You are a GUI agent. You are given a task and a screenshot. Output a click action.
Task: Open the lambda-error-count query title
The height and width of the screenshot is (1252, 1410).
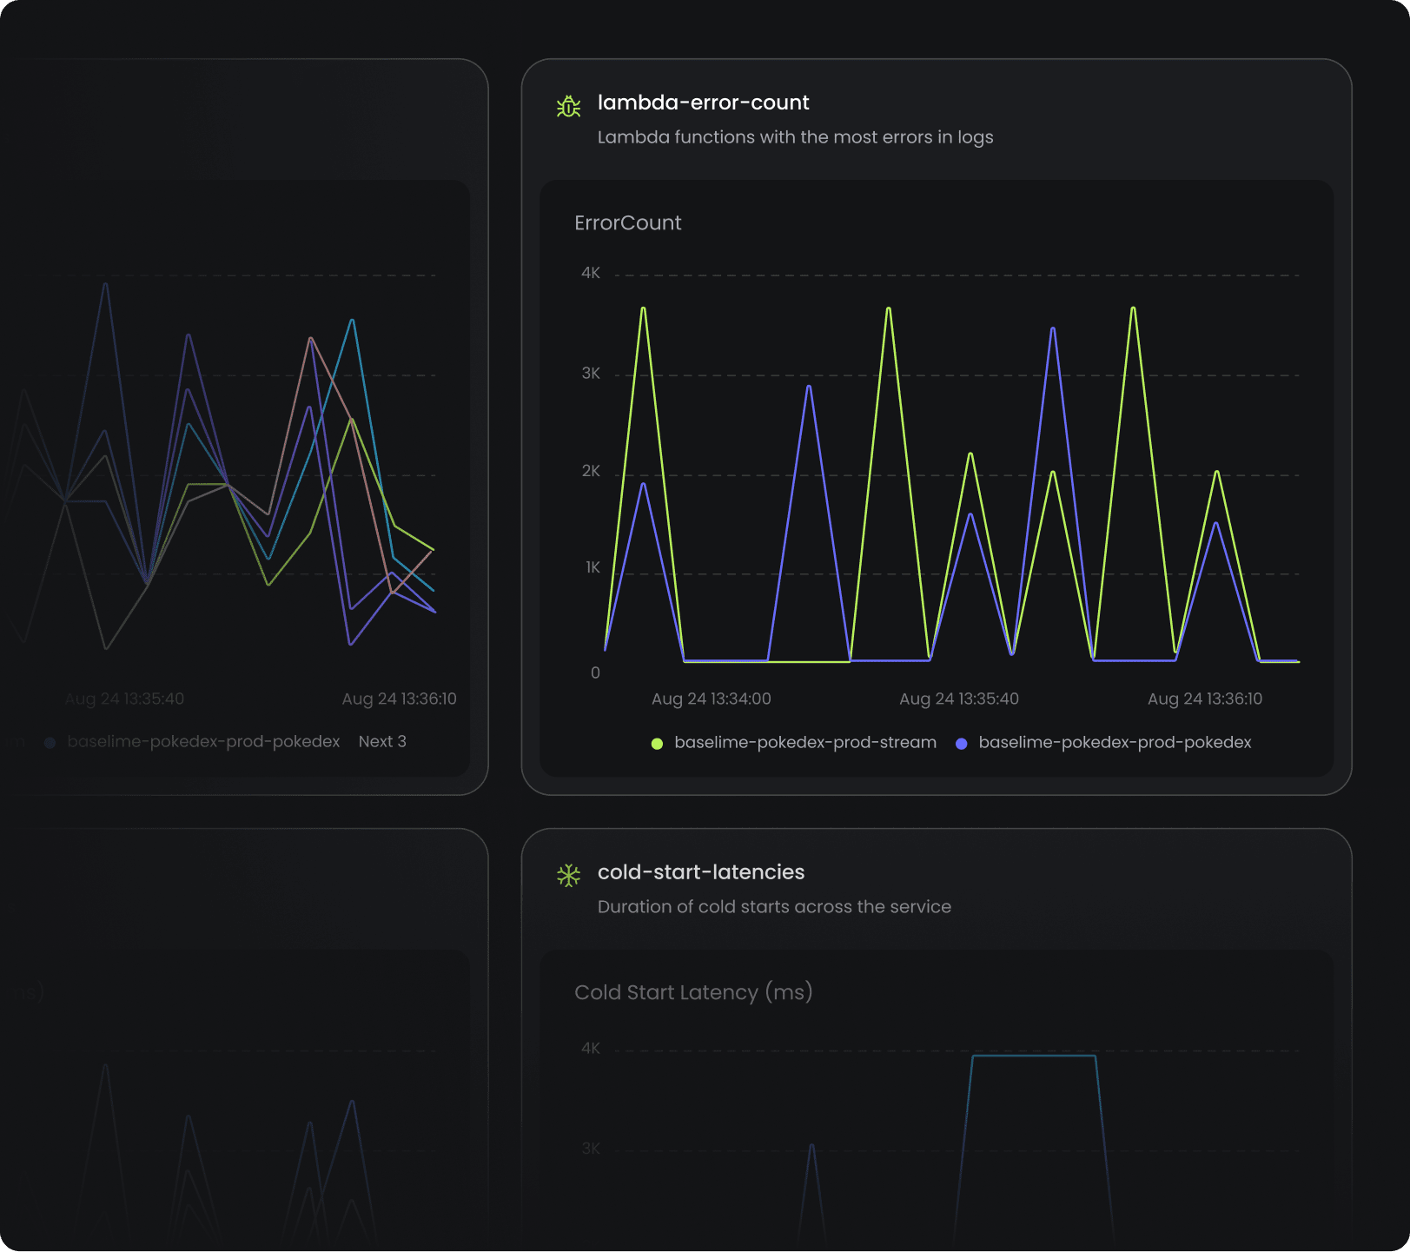click(703, 103)
